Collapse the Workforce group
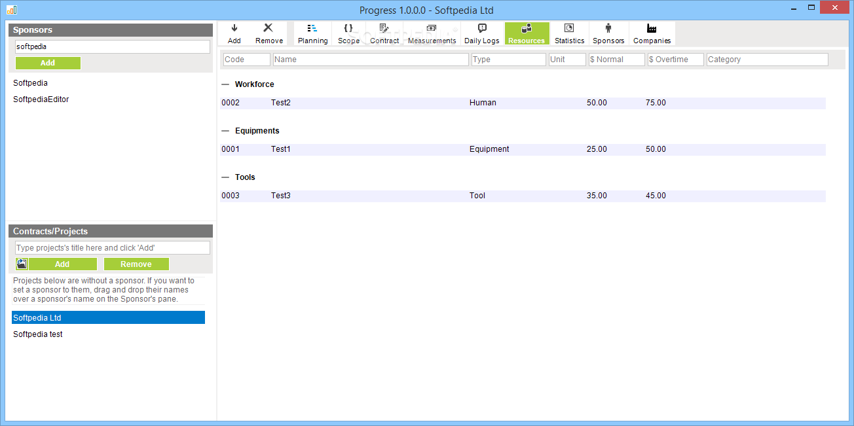 coord(225,84)
